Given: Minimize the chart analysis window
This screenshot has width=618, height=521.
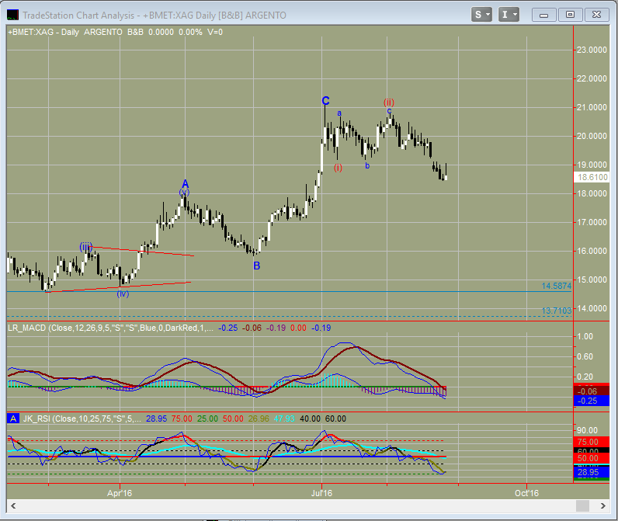Looking at the screenshot, I should click(544, 15).
